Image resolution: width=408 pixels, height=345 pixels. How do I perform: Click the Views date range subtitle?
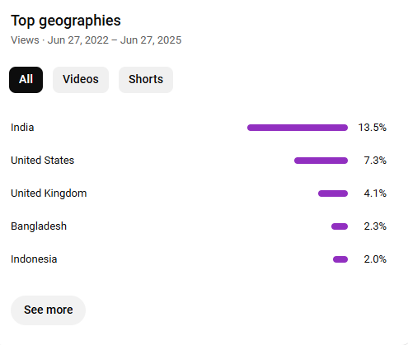tap(96, 40)
